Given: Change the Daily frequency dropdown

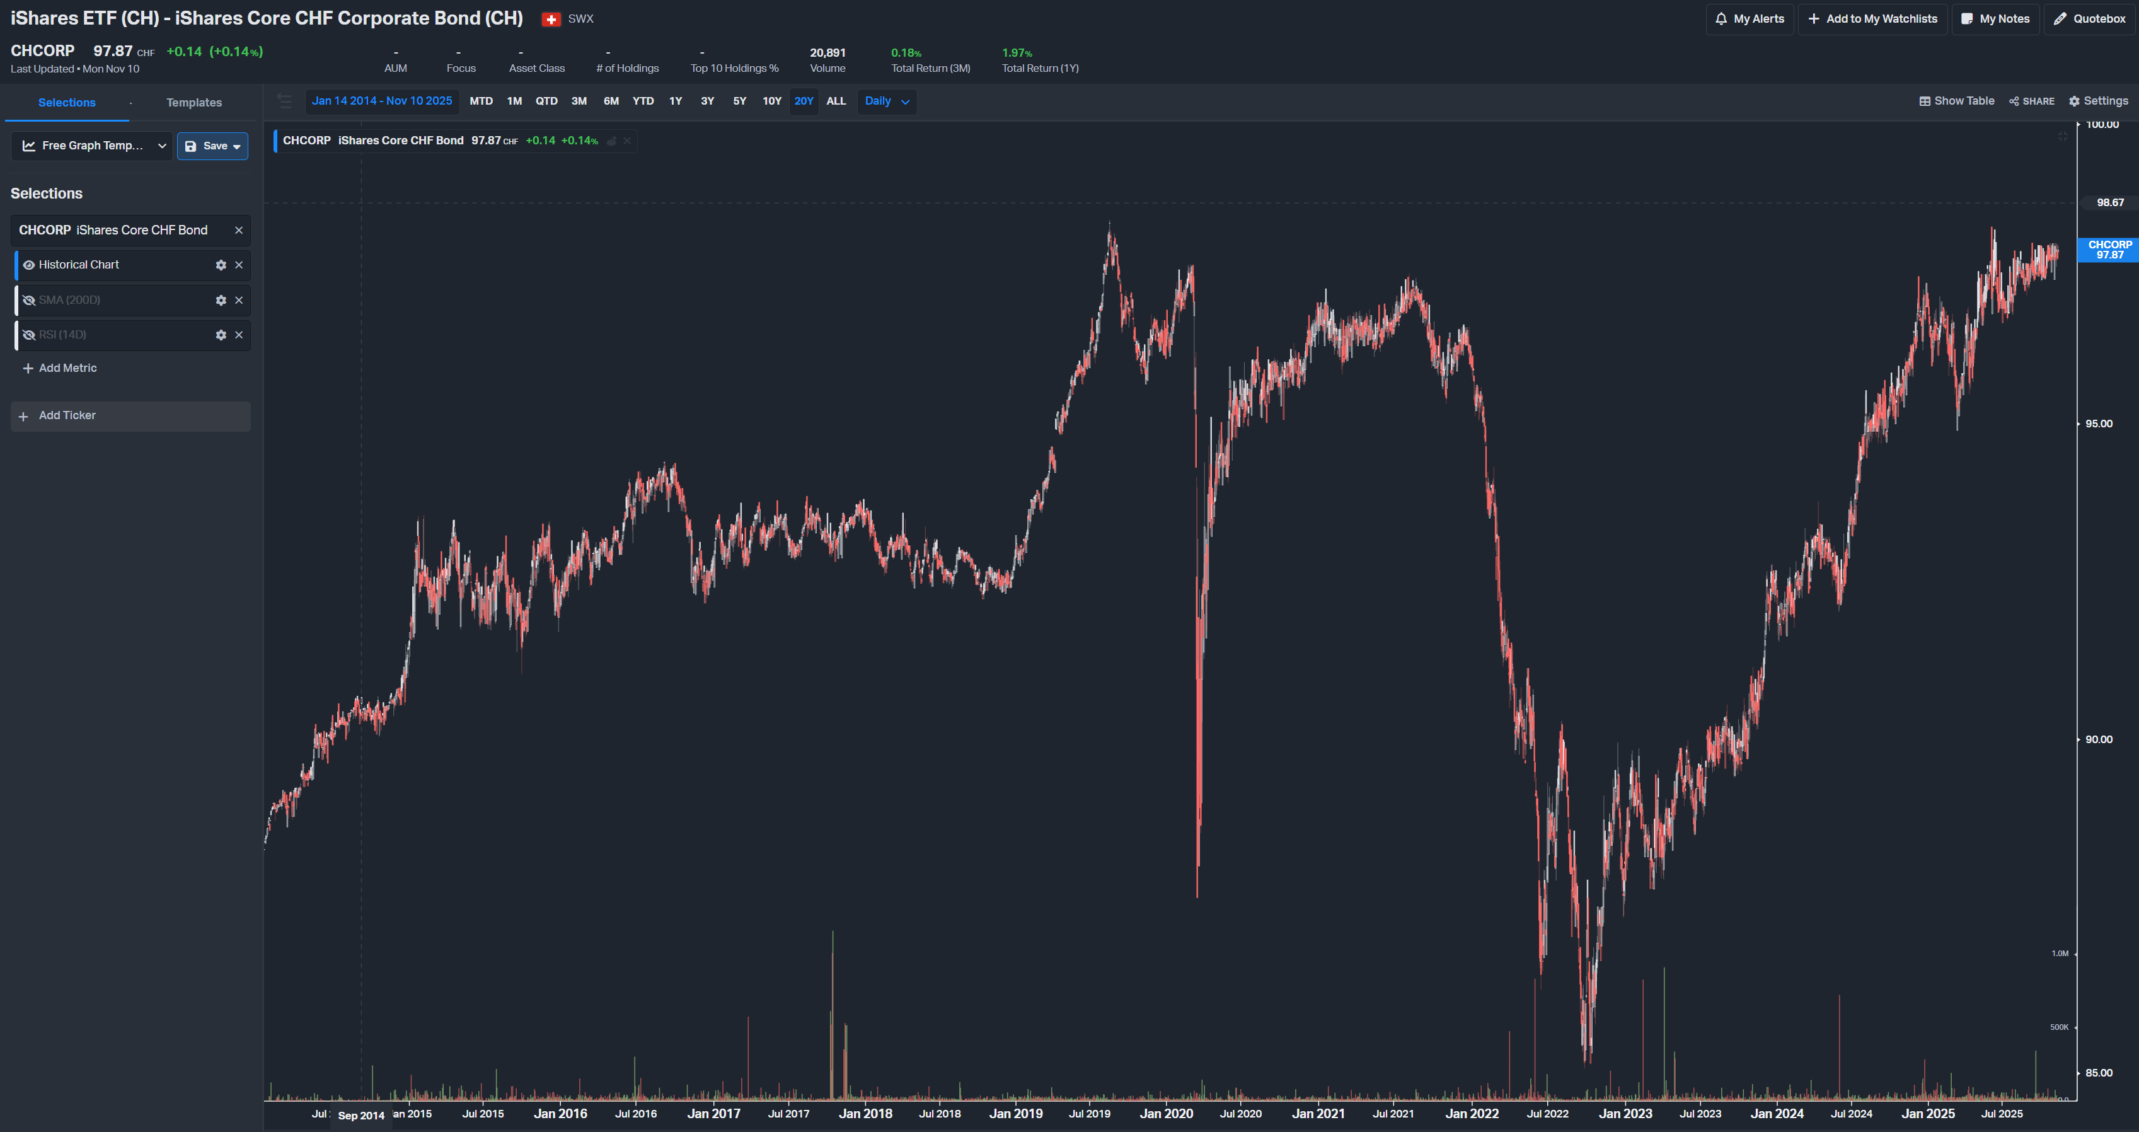Looking at the screenshot, I should click(x=886, y=101).
